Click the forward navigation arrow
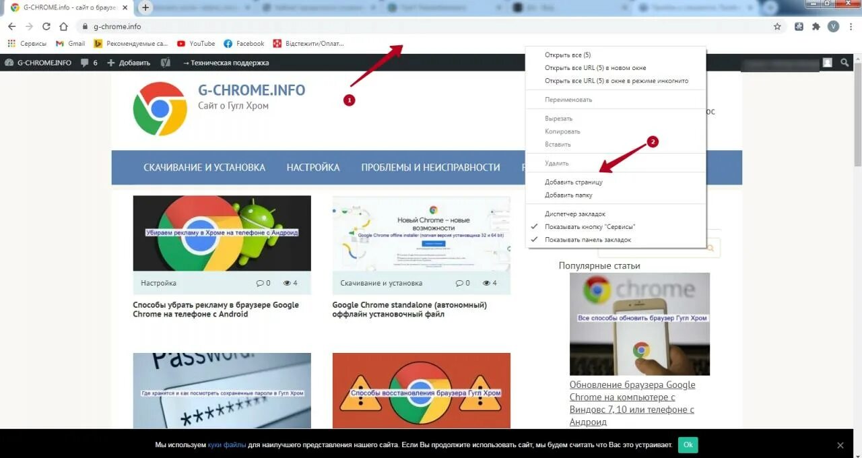Viewport: 862px width, 458px height. point(29,26)
